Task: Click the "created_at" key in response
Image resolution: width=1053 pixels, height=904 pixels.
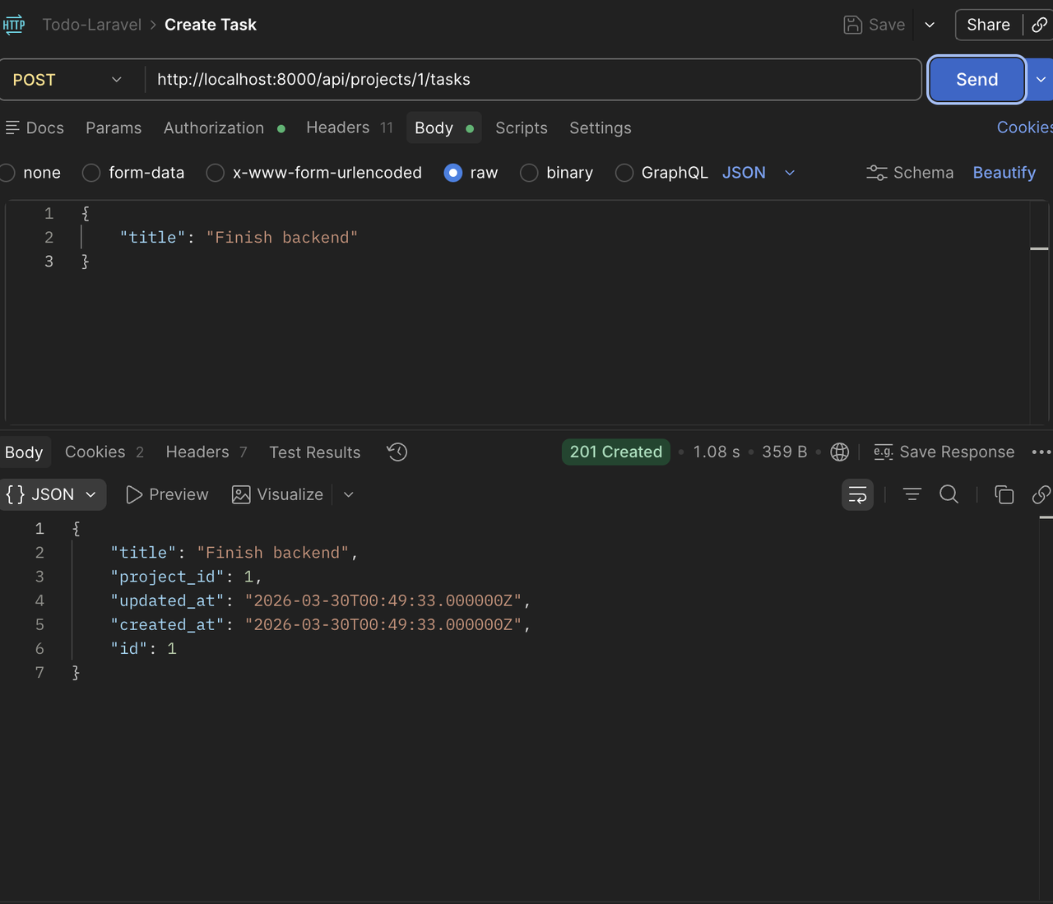Action: [x=167, y=624]
